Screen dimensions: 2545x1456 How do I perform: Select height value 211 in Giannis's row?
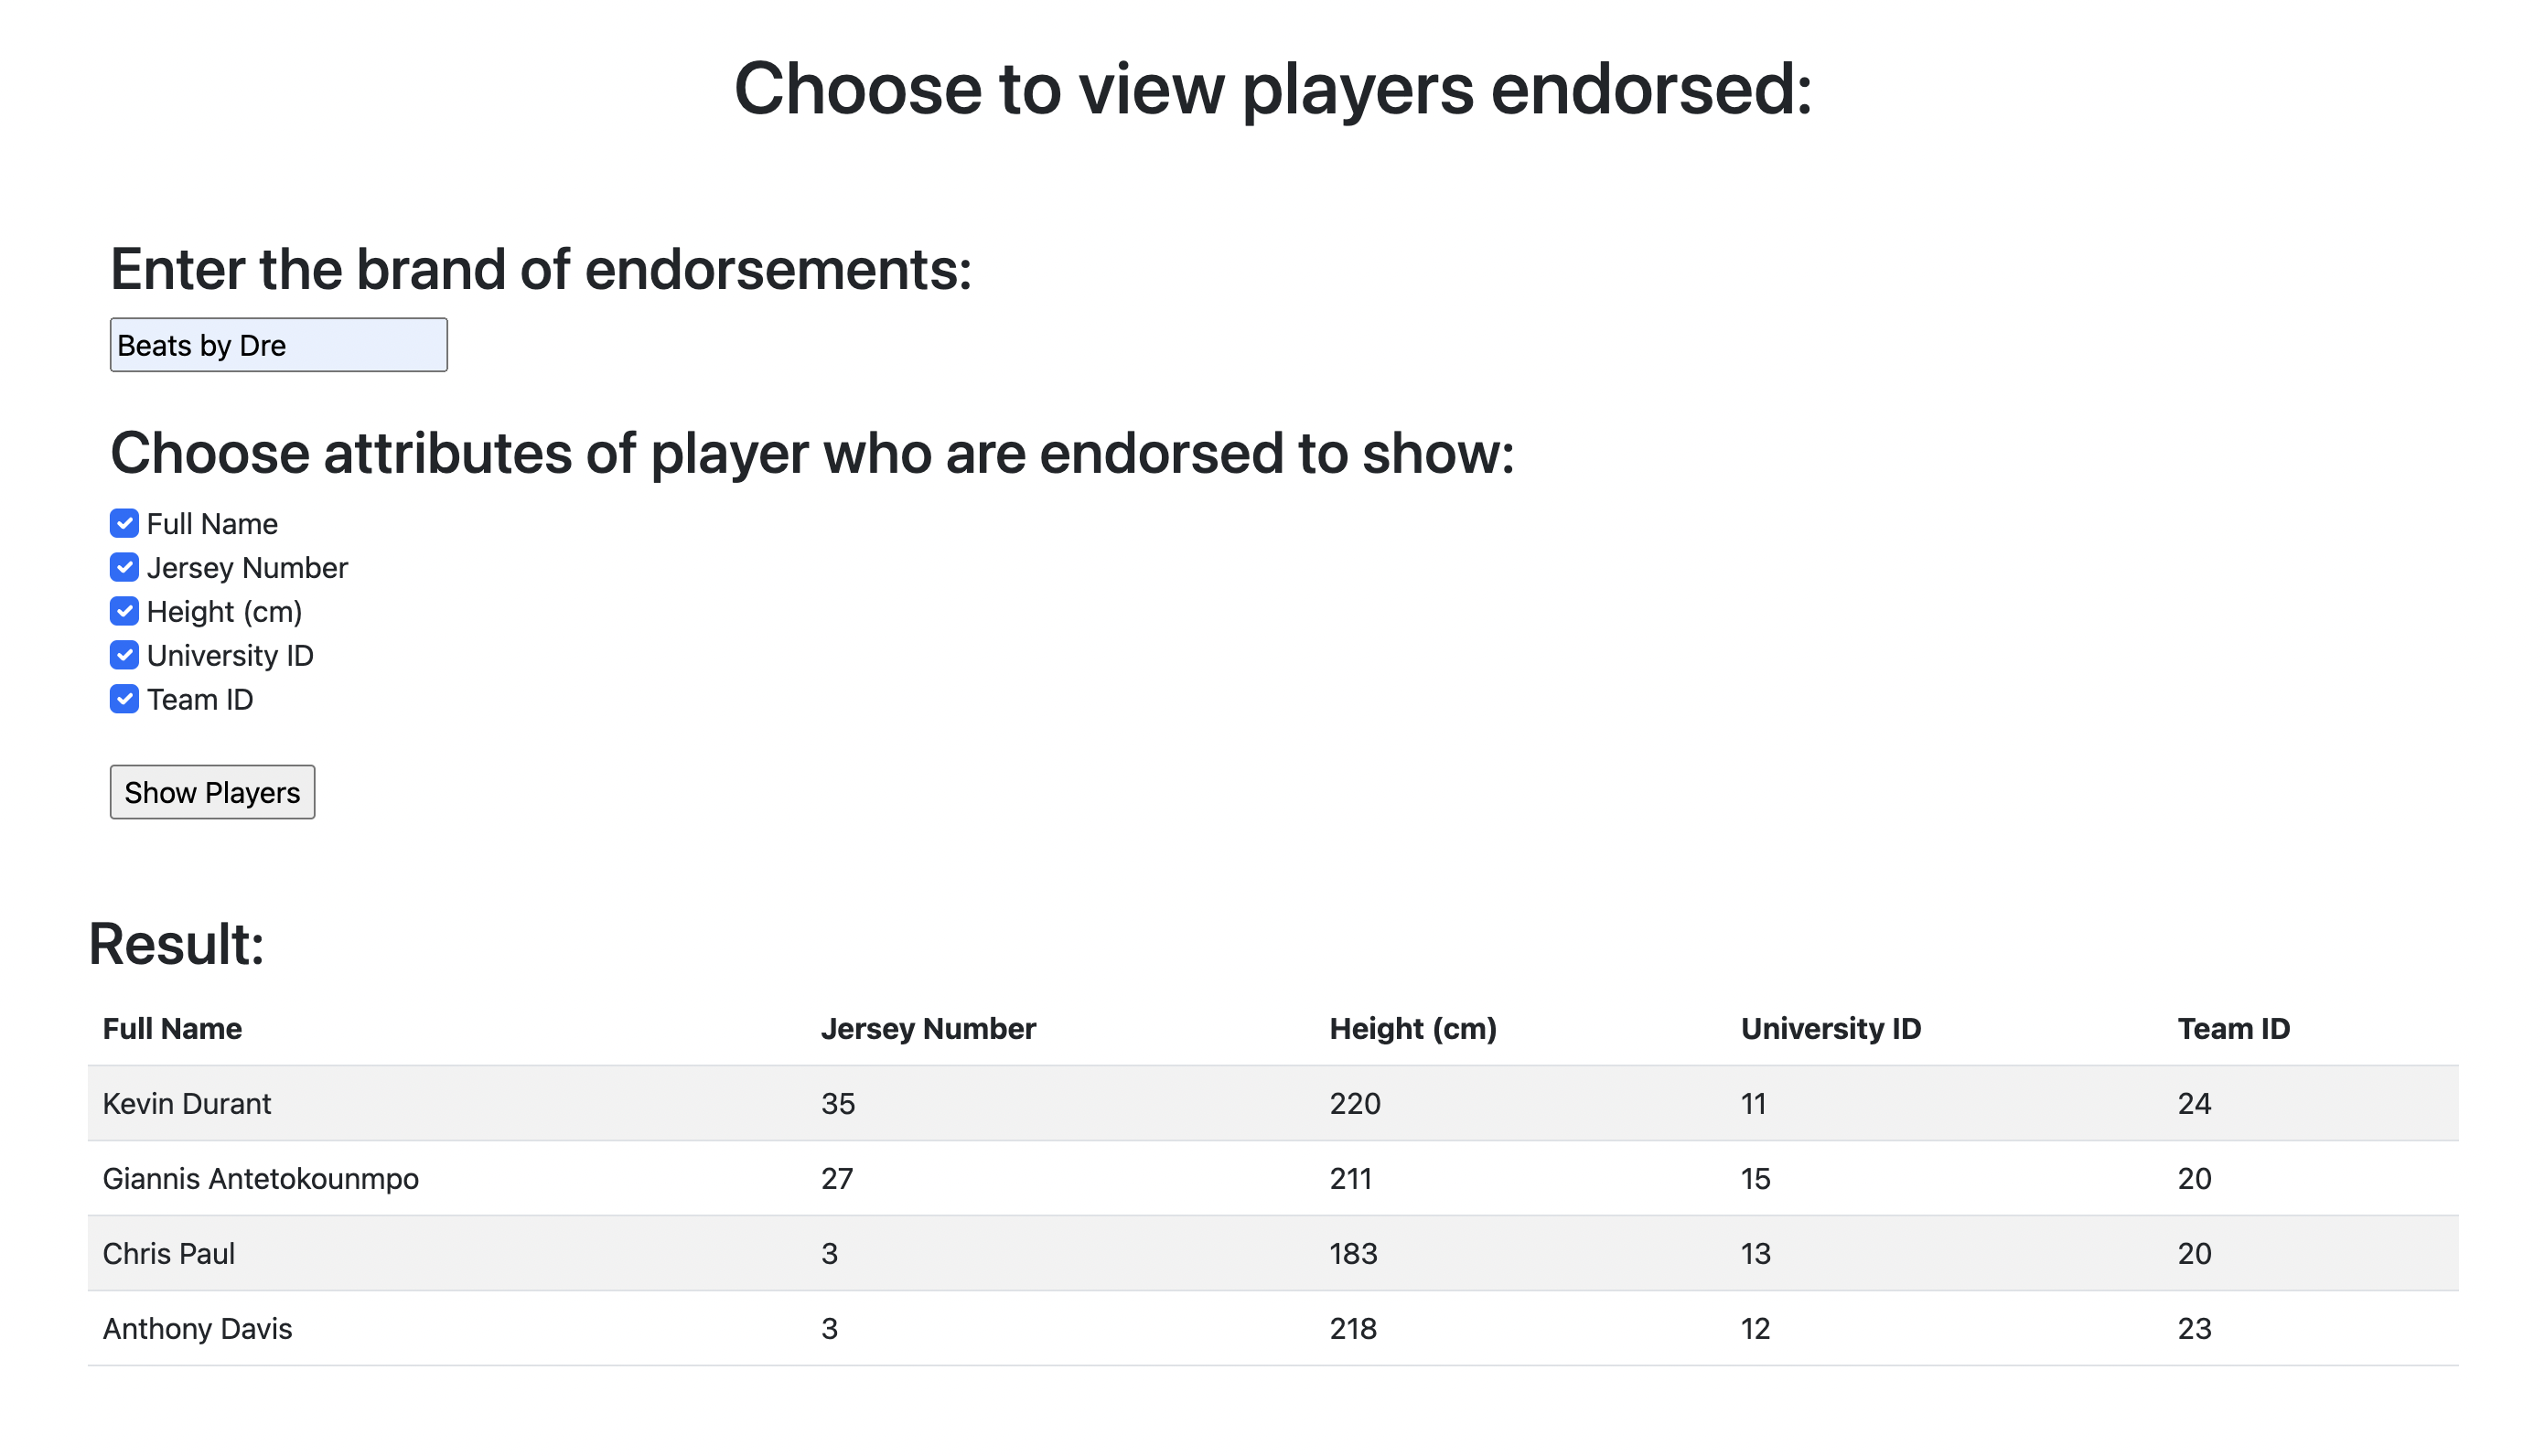coord(1350,1178)
